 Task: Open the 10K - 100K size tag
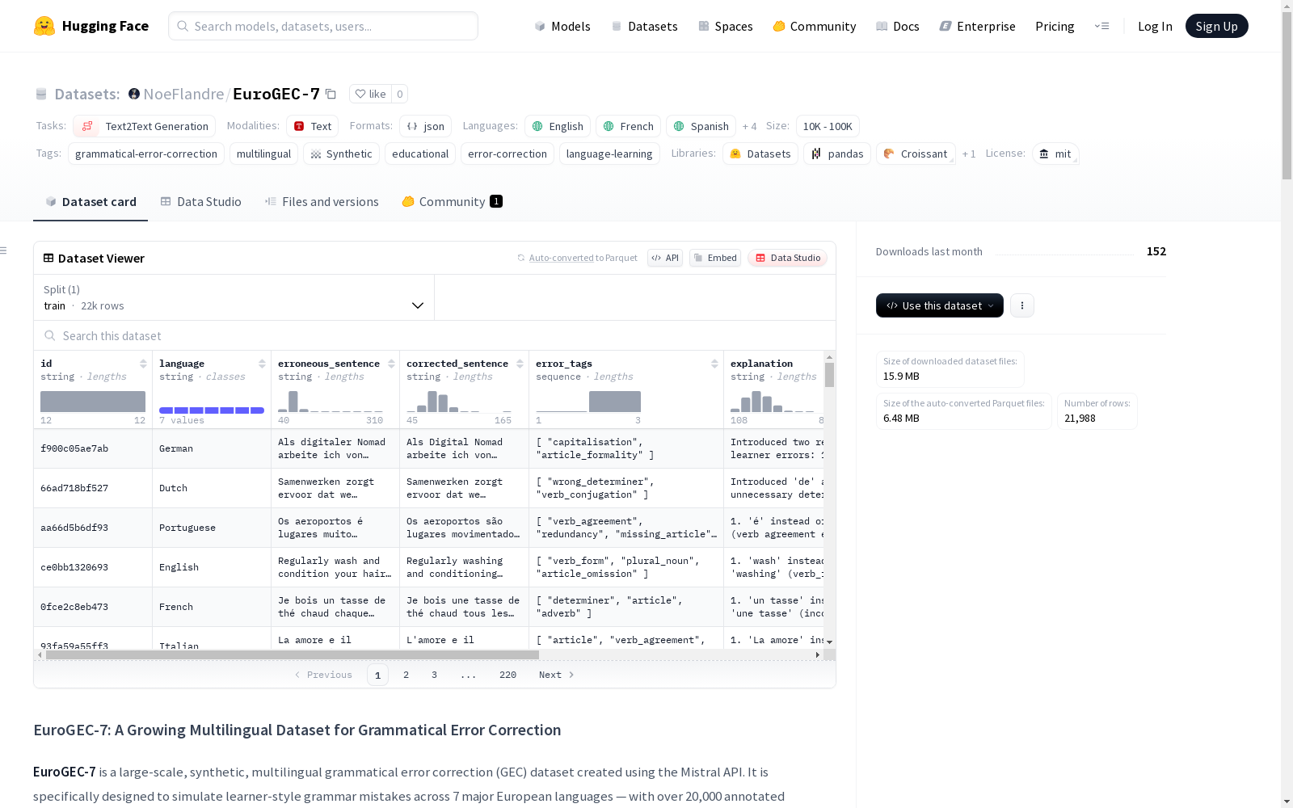tap(828, 126)
